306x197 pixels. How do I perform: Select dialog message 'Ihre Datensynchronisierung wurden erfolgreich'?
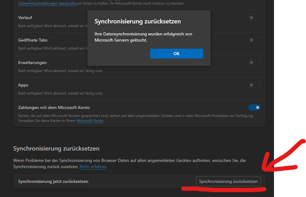coord(139,34)
